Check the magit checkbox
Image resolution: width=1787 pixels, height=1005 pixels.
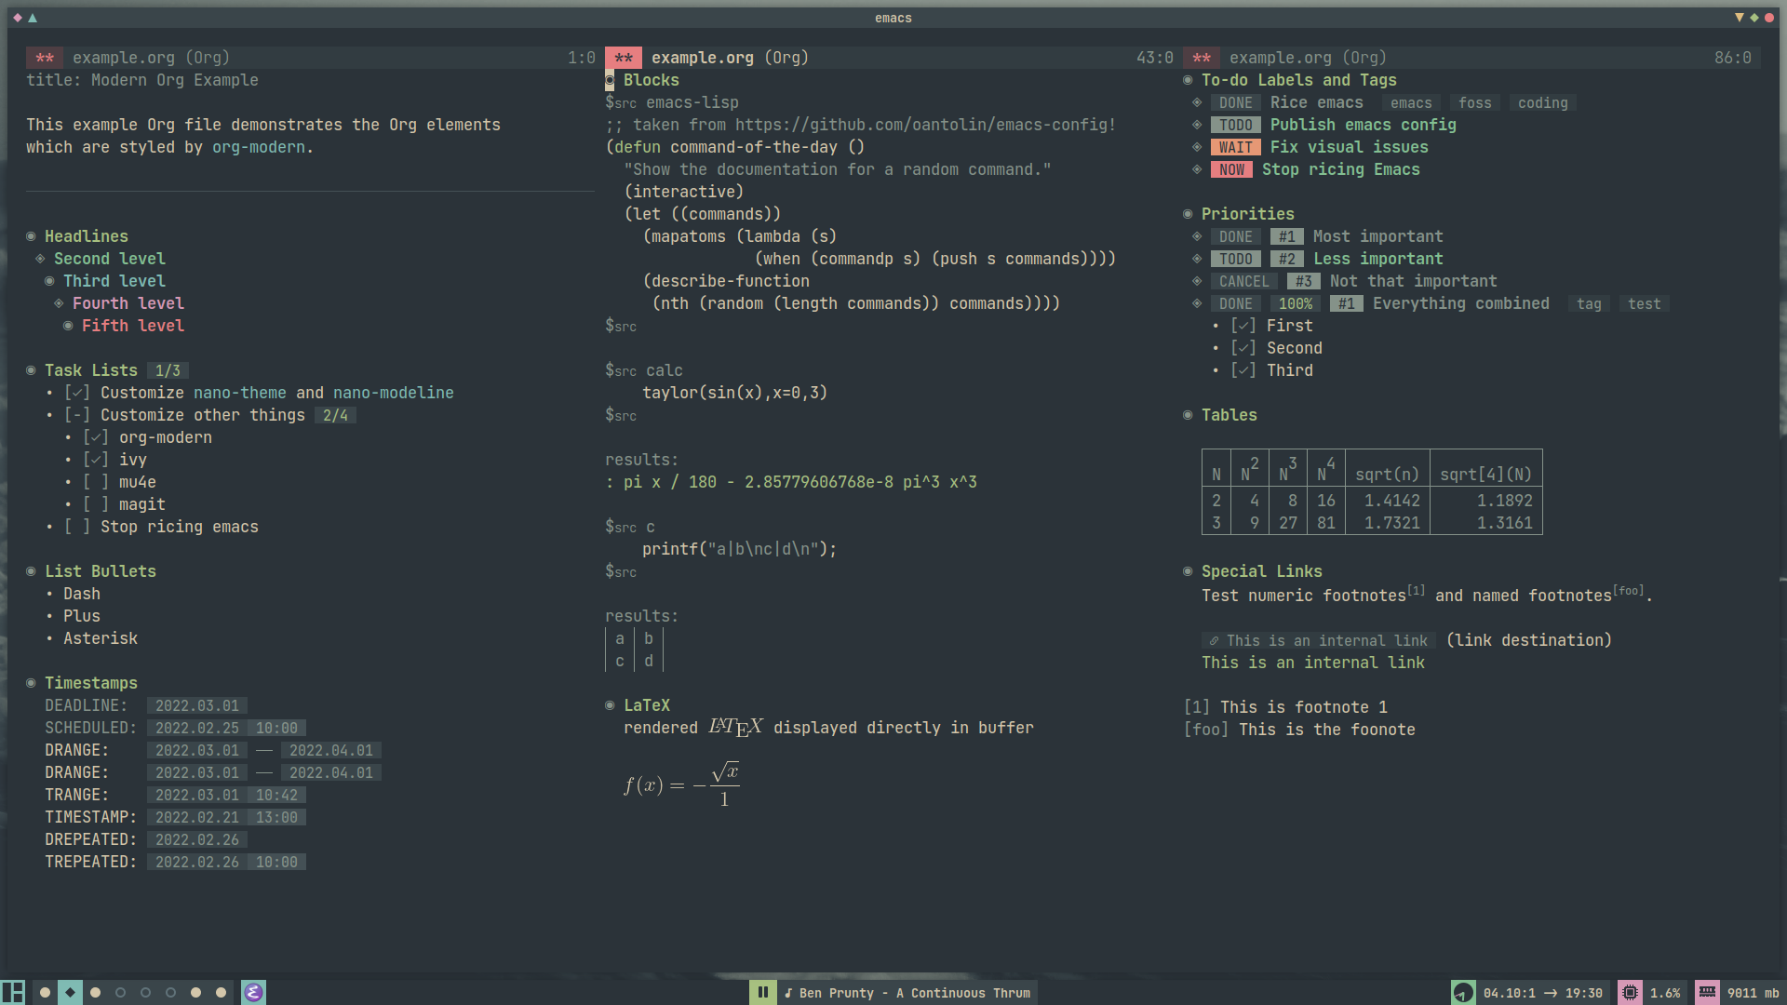[x=96, y=504]
